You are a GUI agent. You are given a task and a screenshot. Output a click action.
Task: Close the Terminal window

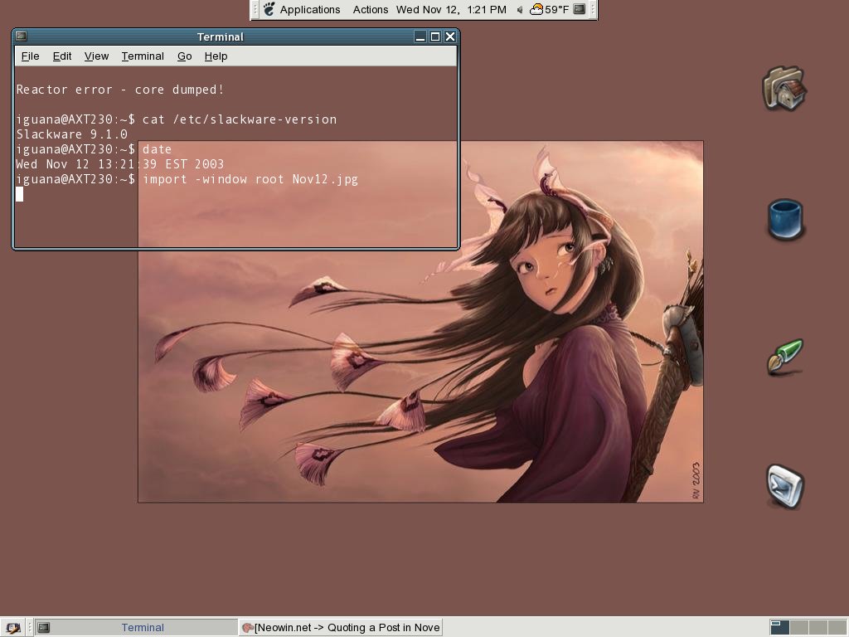(450, 36)
